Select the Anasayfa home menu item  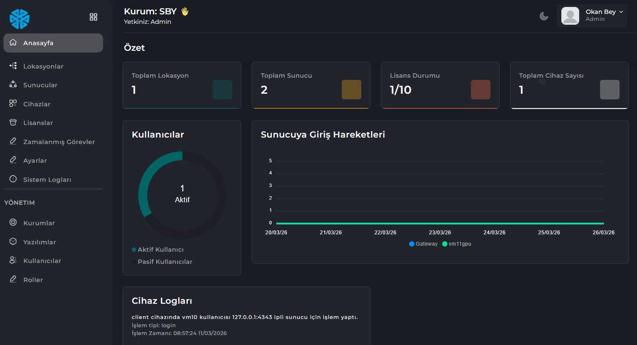(x=53, y=43)
